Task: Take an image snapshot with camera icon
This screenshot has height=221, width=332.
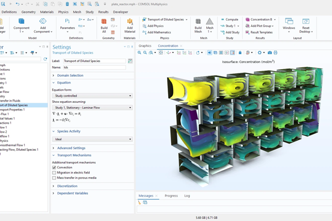Action: [270, 52]
